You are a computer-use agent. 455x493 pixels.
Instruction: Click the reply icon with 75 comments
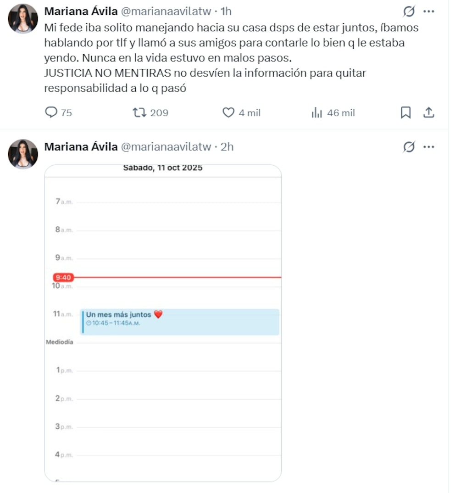tap(52, 112)
